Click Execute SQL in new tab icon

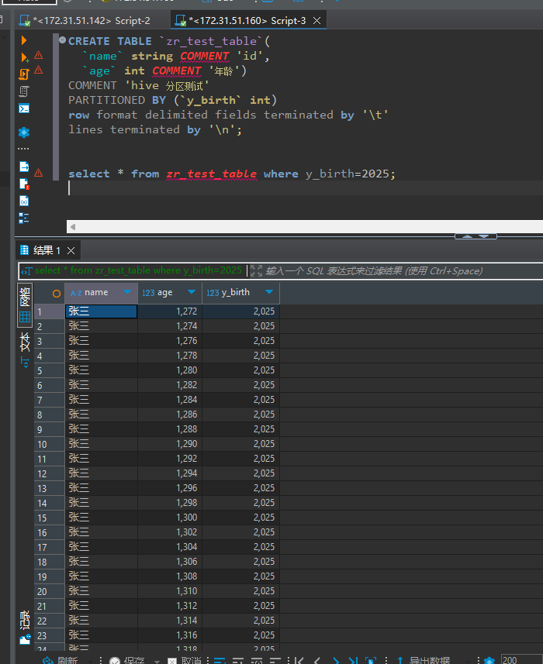click(x=24, y=57)
